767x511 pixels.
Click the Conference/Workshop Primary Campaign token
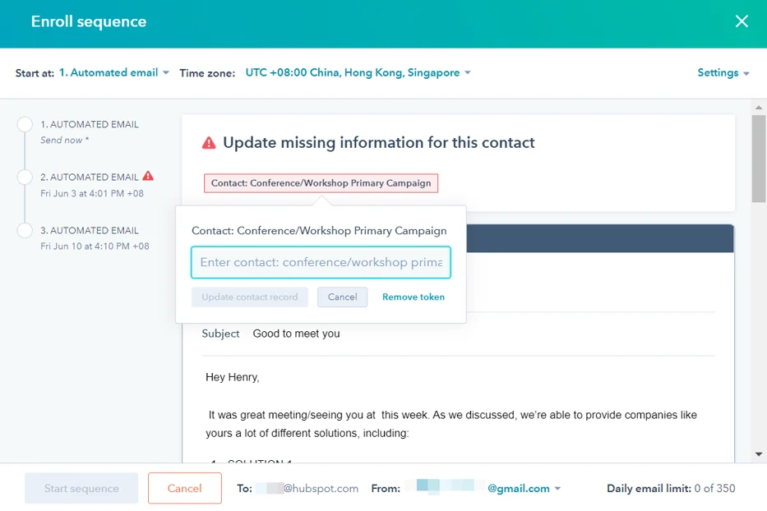point(321,183)
